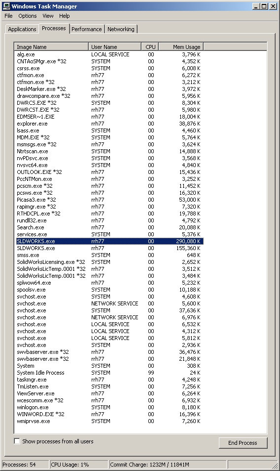The image size is (280, 471).
Task: Sort by User Name column header
Action: tap(115, 47)
